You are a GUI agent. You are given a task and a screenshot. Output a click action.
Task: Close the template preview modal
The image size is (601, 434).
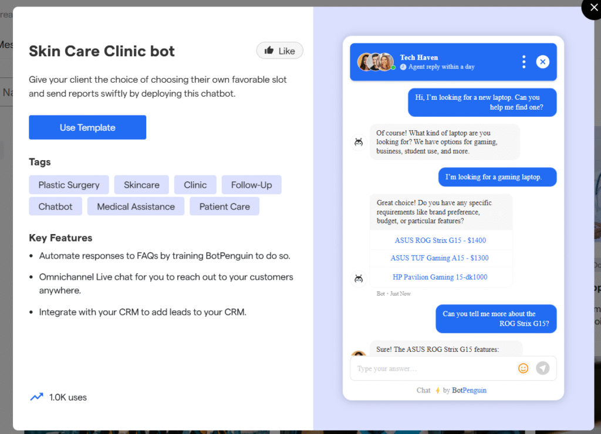(592, 8)
